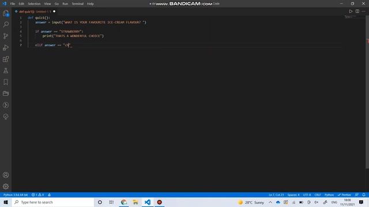Click the Spaces: 4 indentation setting

293,195
